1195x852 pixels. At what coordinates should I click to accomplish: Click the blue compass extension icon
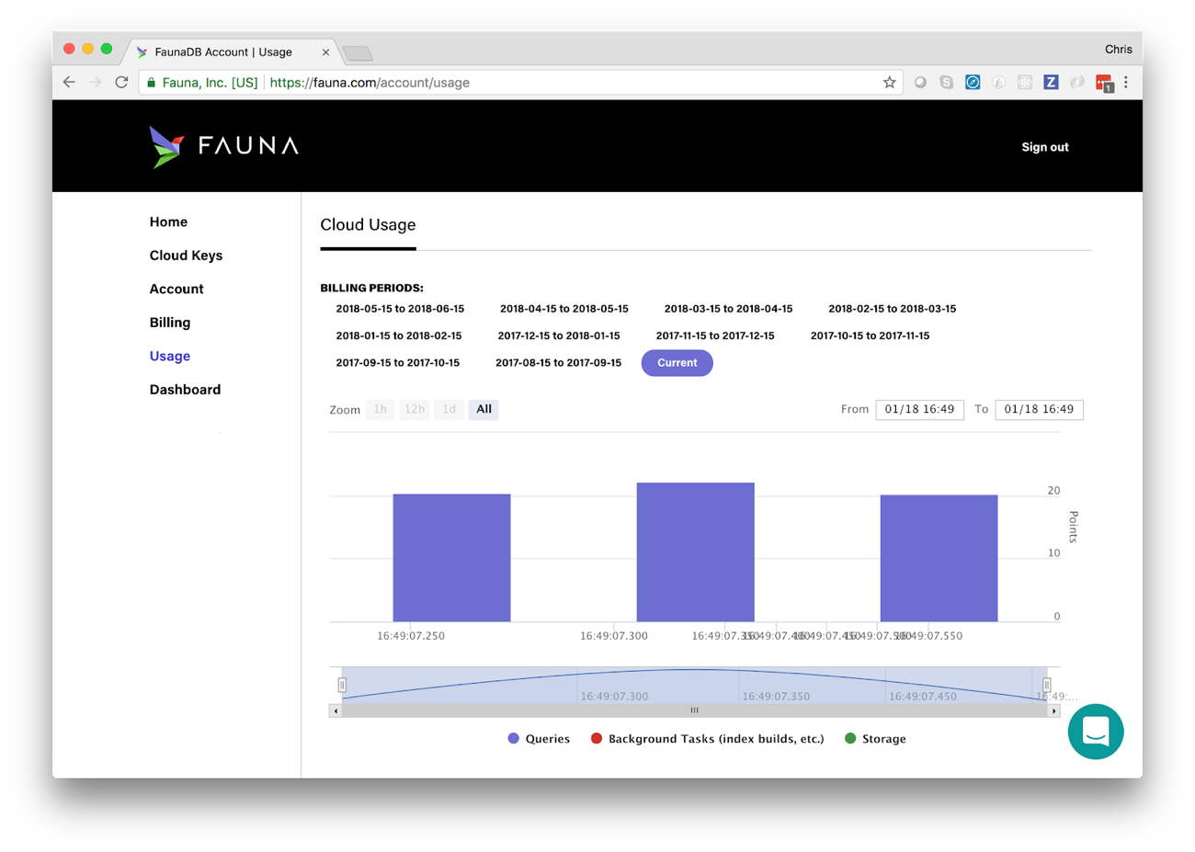(973, 83)
